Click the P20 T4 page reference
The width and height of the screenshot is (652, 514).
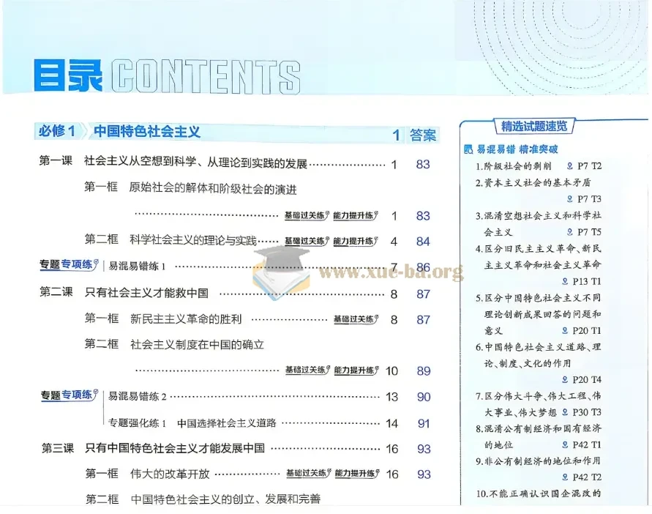click(587, 379)
